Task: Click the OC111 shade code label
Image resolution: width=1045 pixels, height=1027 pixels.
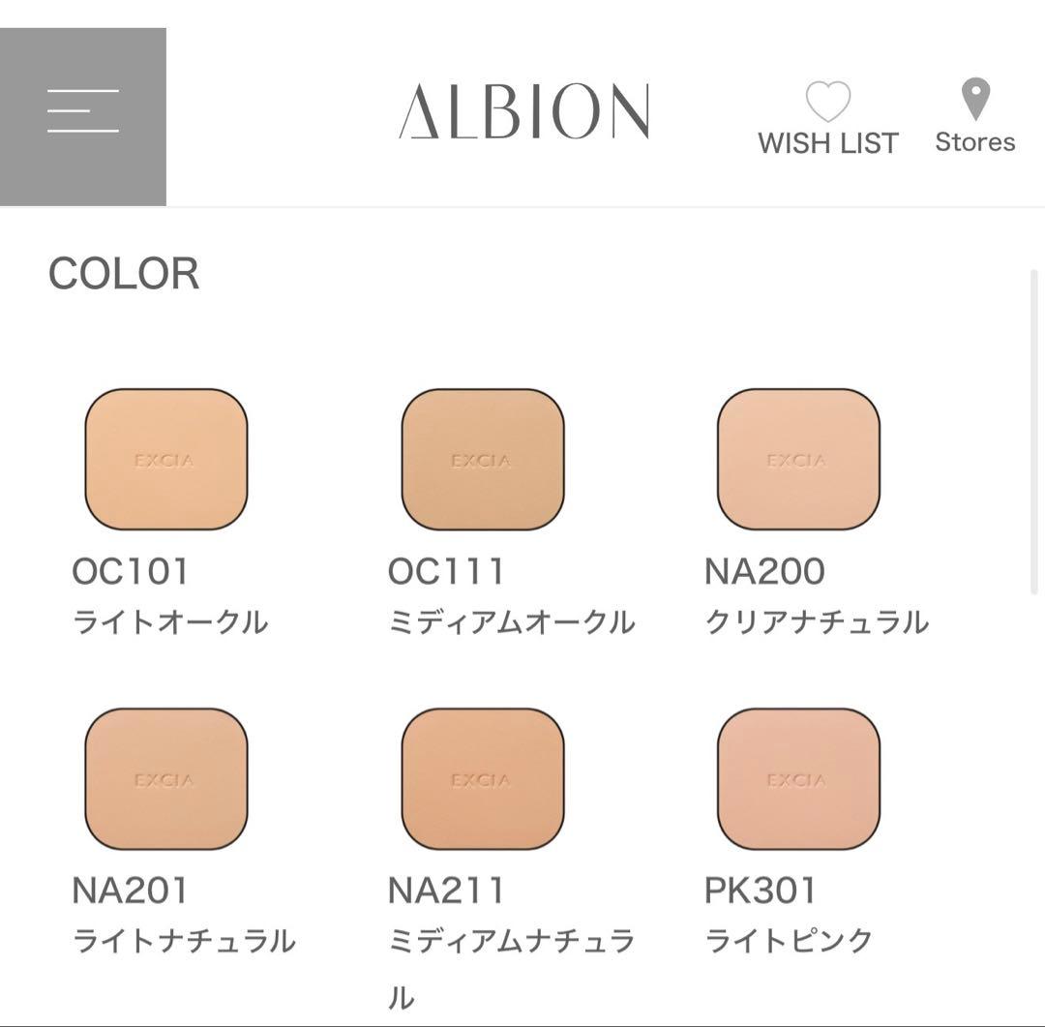Action: tap(446, 571)
